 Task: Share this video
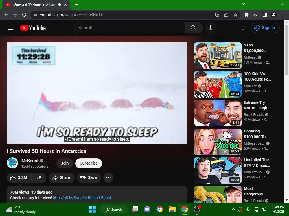click(x=61, y=178)
